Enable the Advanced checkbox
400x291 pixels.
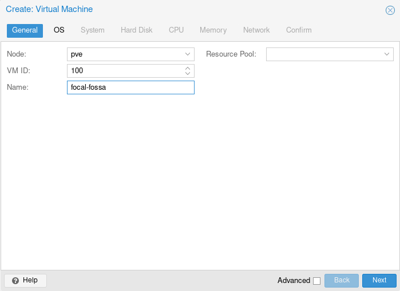point(316,281)
